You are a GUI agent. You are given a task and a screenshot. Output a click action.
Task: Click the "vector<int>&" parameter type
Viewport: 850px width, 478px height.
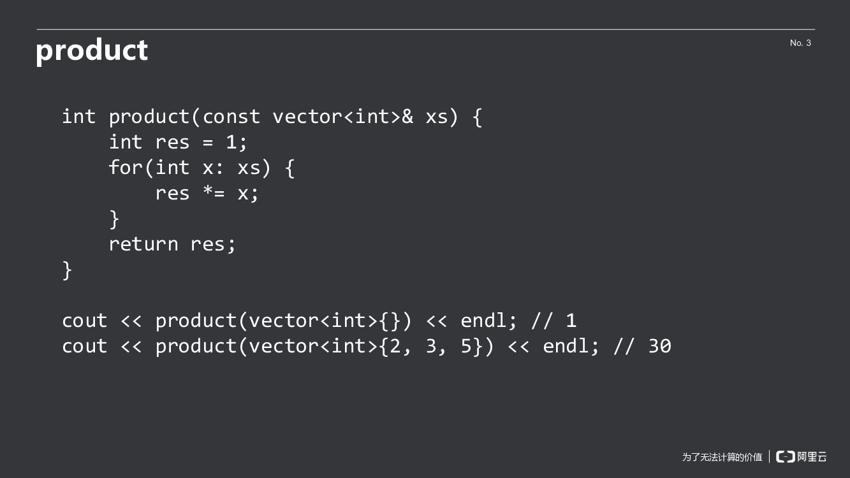tap(343, 117)
